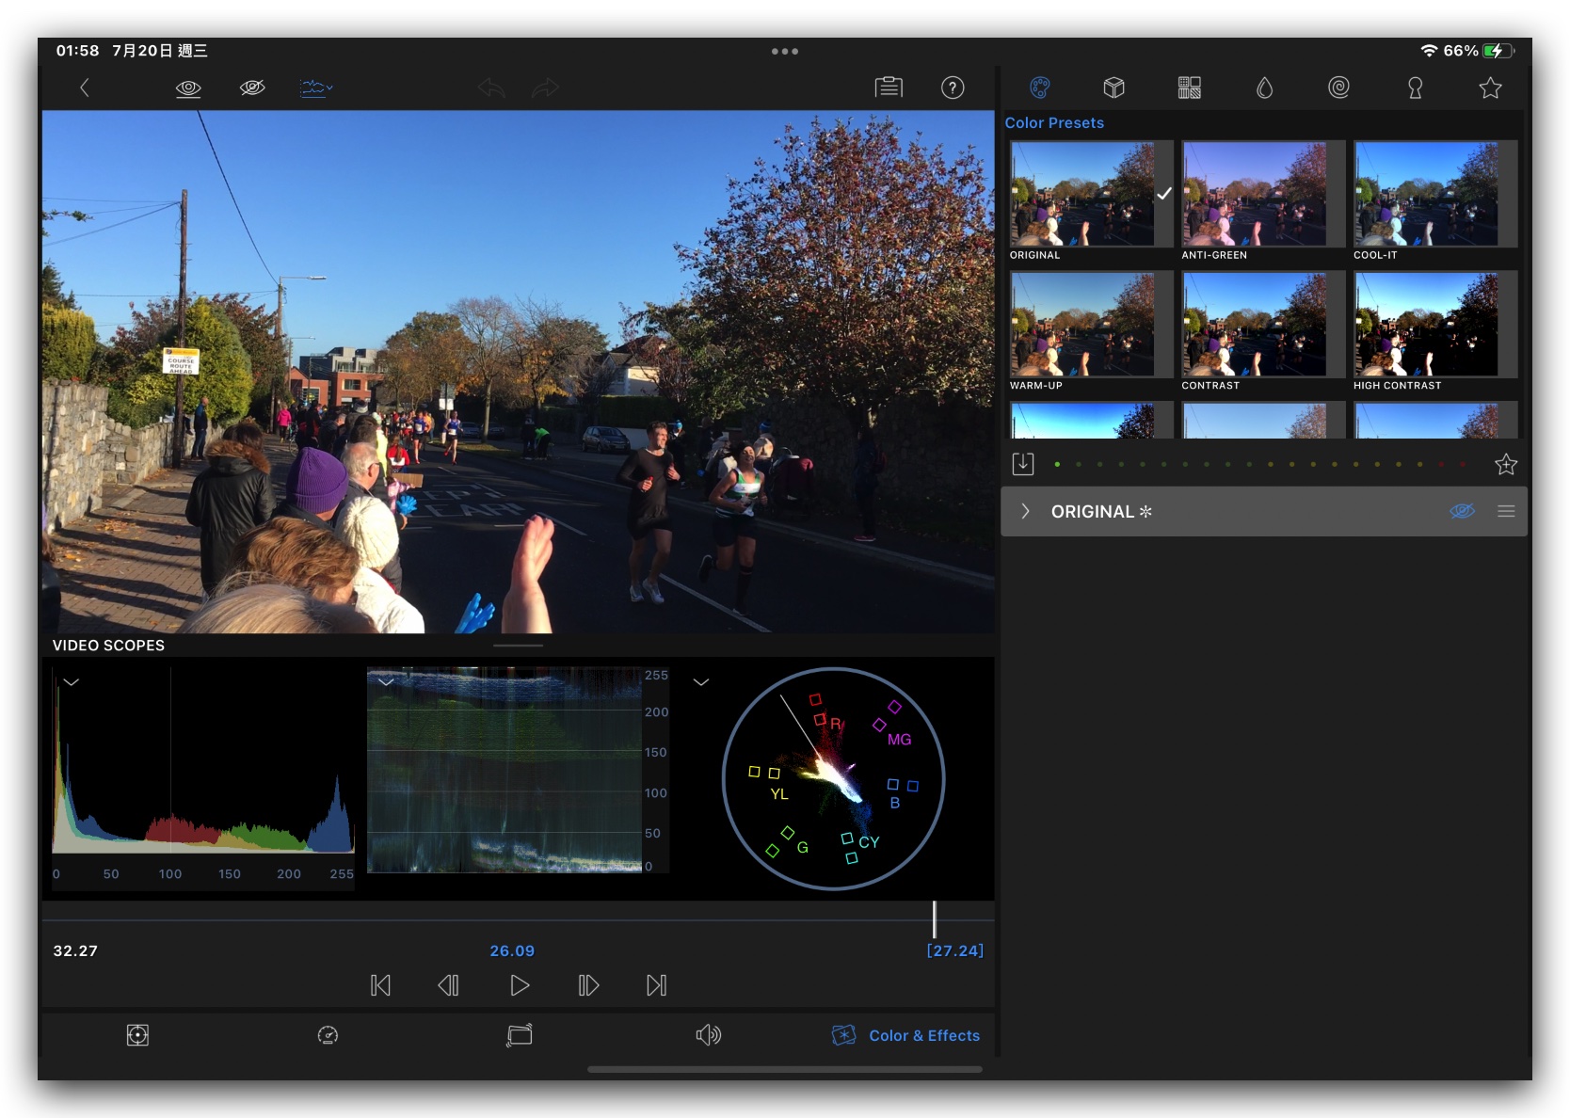Step back one frame
The image size is (1570, 1118).
tap(449, 985)
